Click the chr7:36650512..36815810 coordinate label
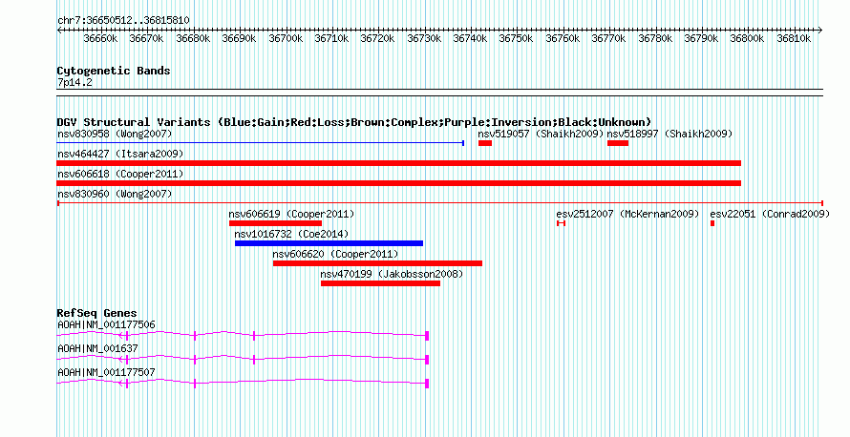The image size is (850, 437). click(x=123, y=21)
